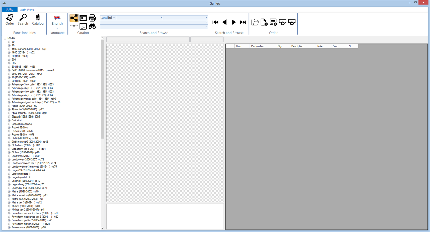Click the tree scrollbar down arrow
This screenshot has width=430, height=232.
pyautogui.click(x=102, y=228)
